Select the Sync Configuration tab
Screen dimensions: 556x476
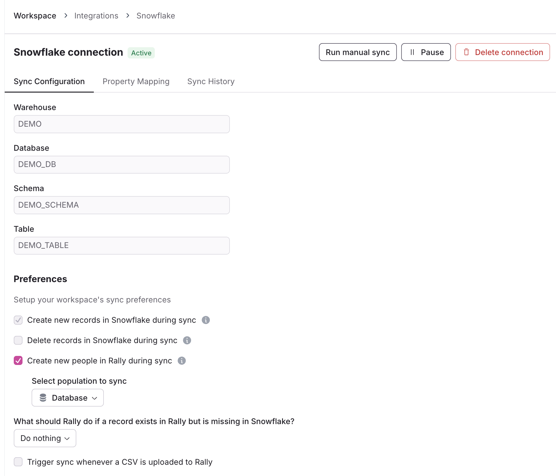(49, 81)
